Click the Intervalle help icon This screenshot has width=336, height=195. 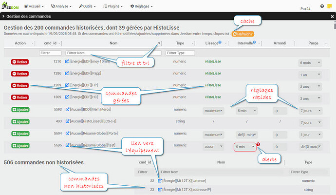coord(254,42)
